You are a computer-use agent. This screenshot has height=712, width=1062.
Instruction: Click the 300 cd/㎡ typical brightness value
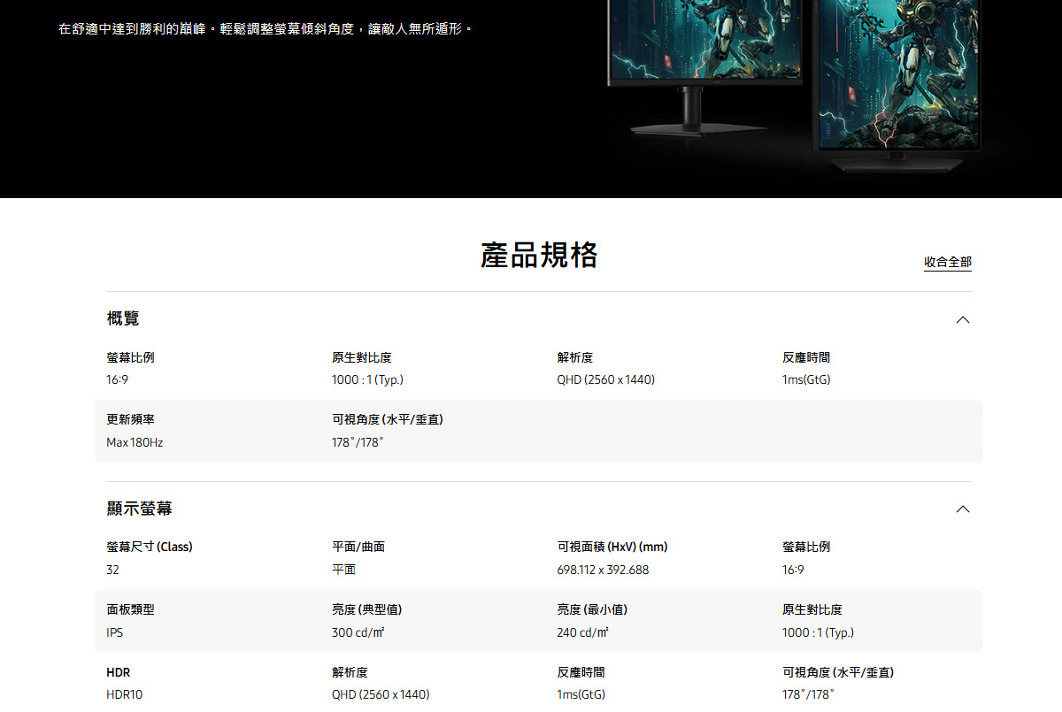tap(358, 632)
